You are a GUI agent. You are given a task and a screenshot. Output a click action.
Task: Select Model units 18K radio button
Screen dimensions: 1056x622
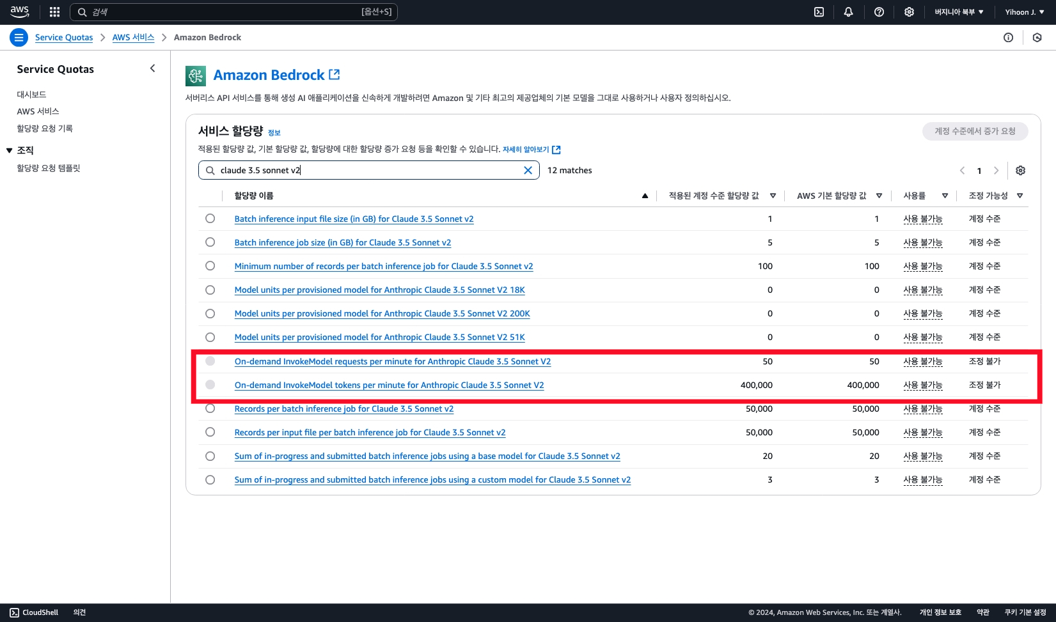pos(210,290)
